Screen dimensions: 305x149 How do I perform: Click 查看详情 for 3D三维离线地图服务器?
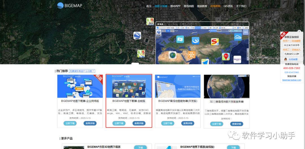click(x=237, y=124)
